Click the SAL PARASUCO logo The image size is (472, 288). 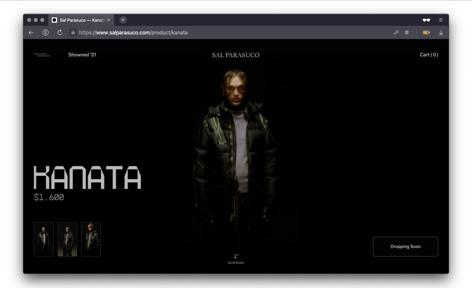pyautogui.click(x=236, y=55)
